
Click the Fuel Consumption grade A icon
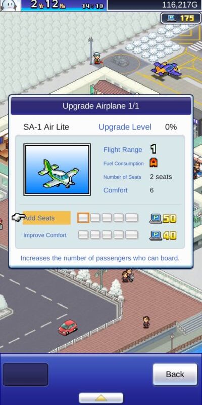pos(154,163)
